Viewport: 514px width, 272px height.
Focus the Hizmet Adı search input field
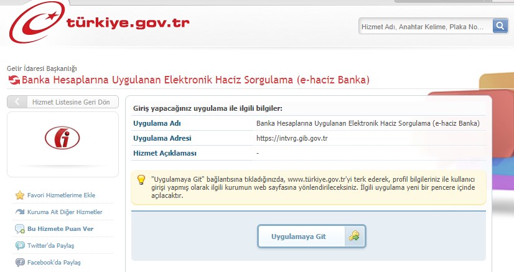coord(426,27)
